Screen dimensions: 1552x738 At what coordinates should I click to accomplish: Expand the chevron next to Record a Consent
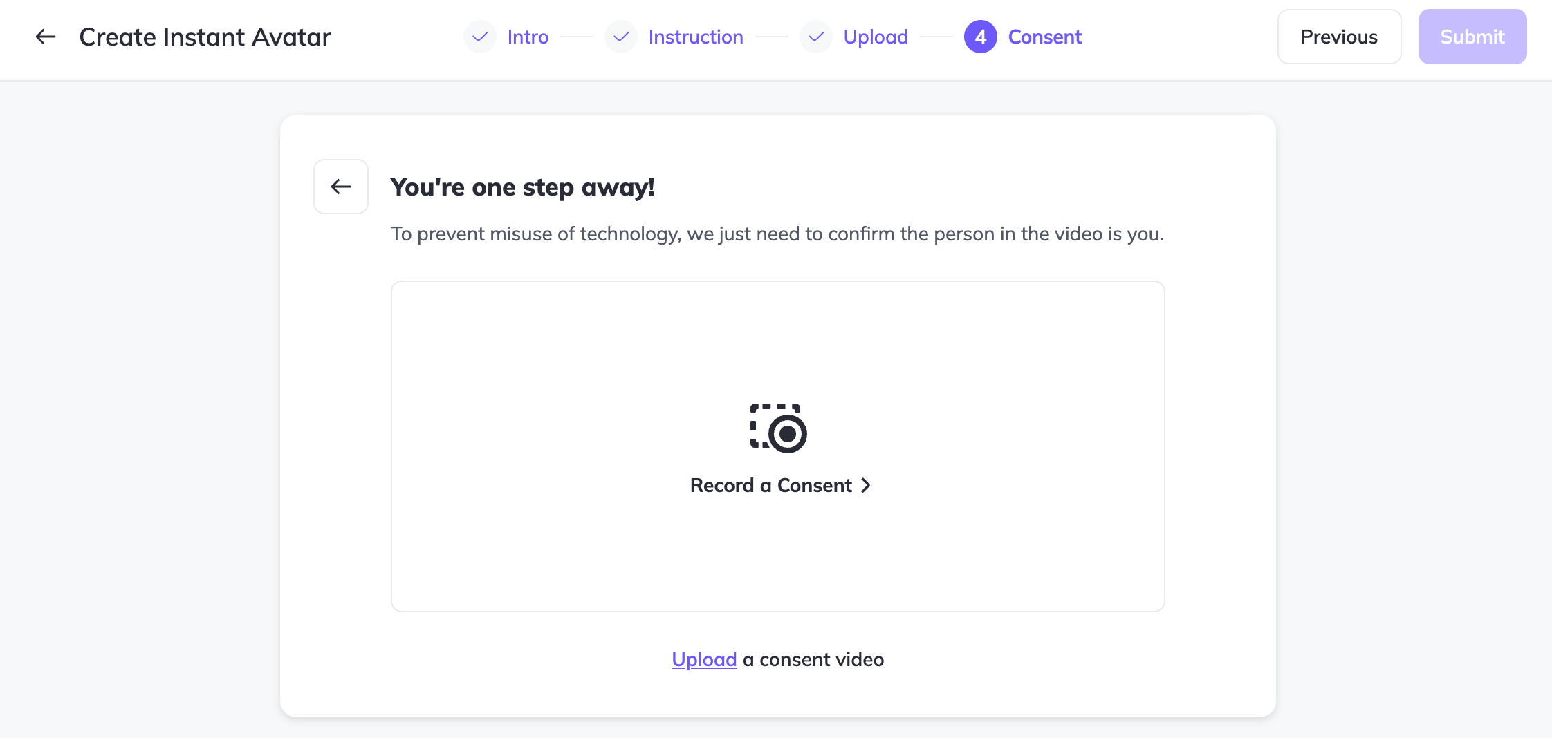866,486
